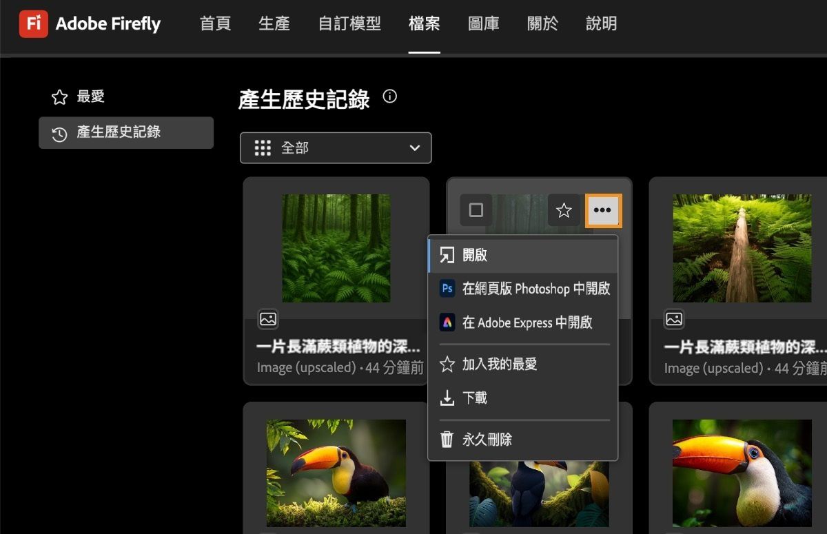Click the 一片長滿蕨類植物的深... title on first card
This screenshot has height=534, width=827.
[338, 347]
